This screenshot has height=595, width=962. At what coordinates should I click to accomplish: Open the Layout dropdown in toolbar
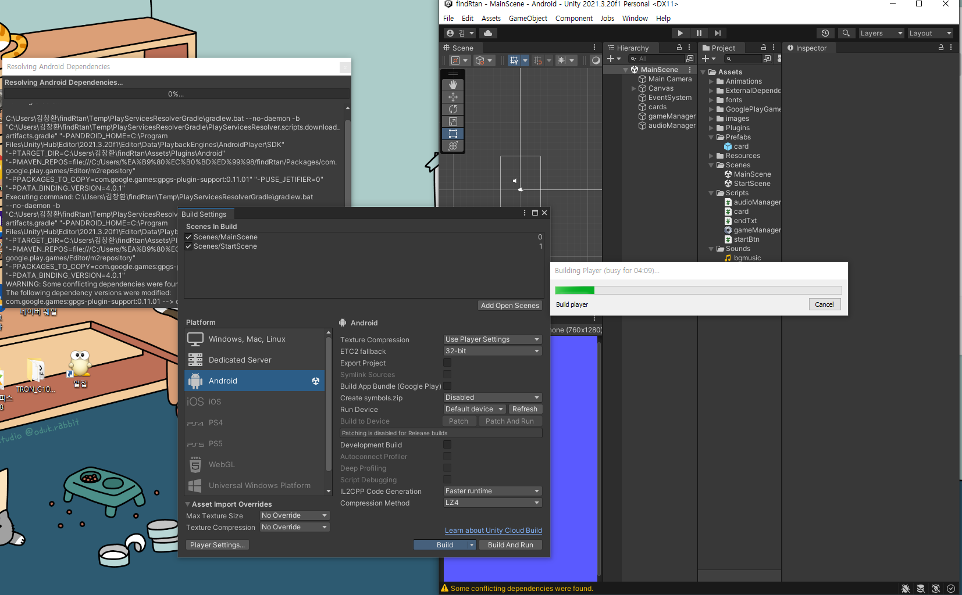coord(931,33)
